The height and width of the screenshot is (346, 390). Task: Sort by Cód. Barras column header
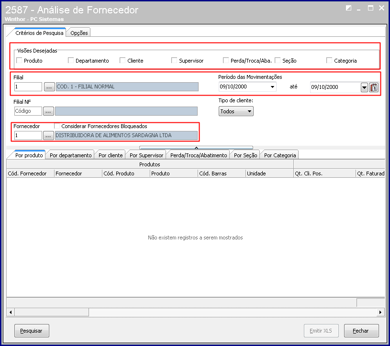tap(222, 173)
